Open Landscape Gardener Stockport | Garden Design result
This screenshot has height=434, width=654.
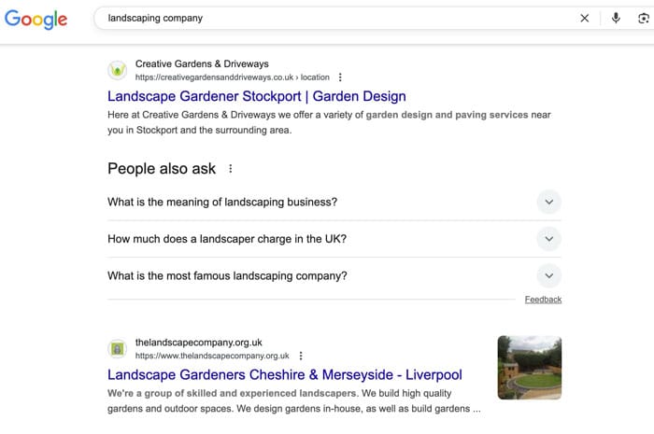257,96
